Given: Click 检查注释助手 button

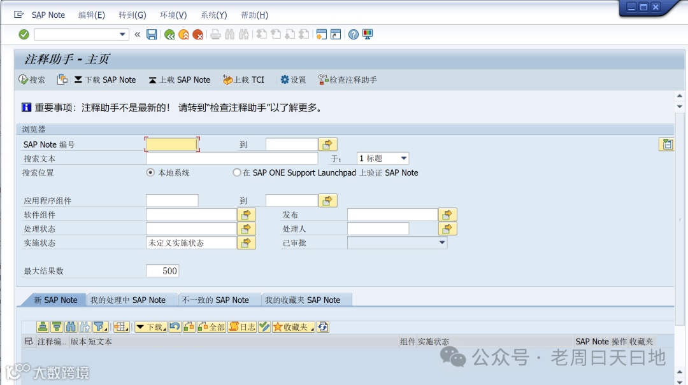Looking at the screenshot, I should pos(348,80).
